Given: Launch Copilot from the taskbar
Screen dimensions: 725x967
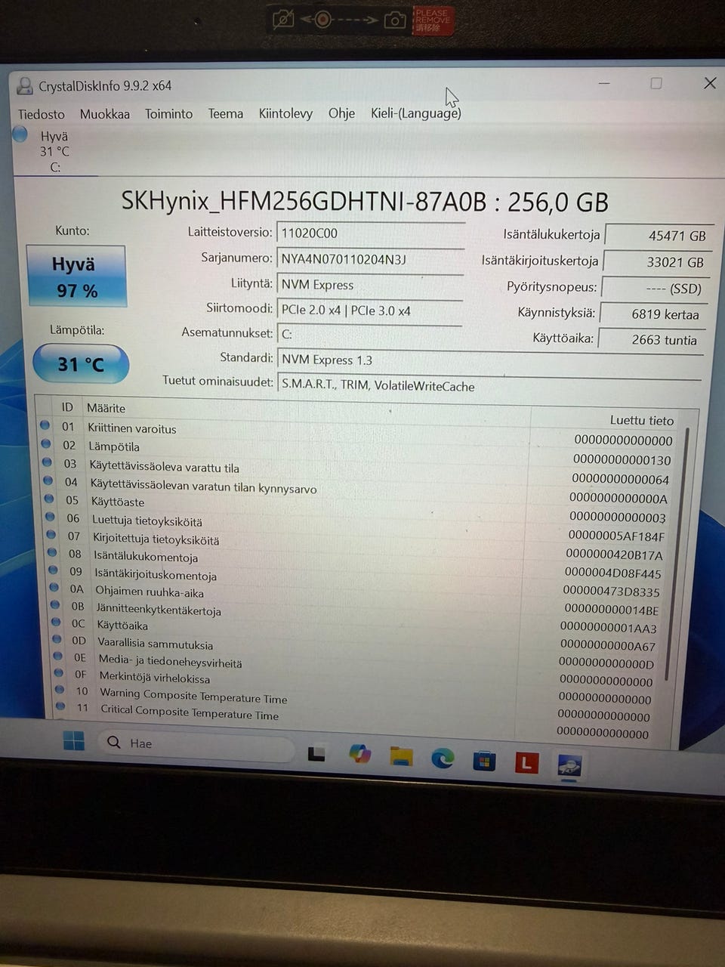Looking at the screenshot, I should pyautogui.click(x=359, y=753).
